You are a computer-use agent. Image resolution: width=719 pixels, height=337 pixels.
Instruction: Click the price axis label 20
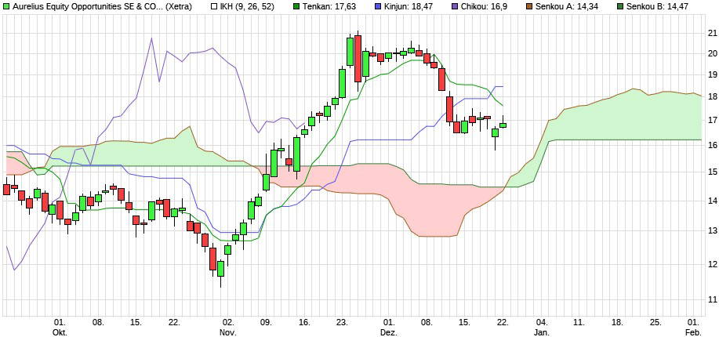pyautogui.click(x=713, y=53)
